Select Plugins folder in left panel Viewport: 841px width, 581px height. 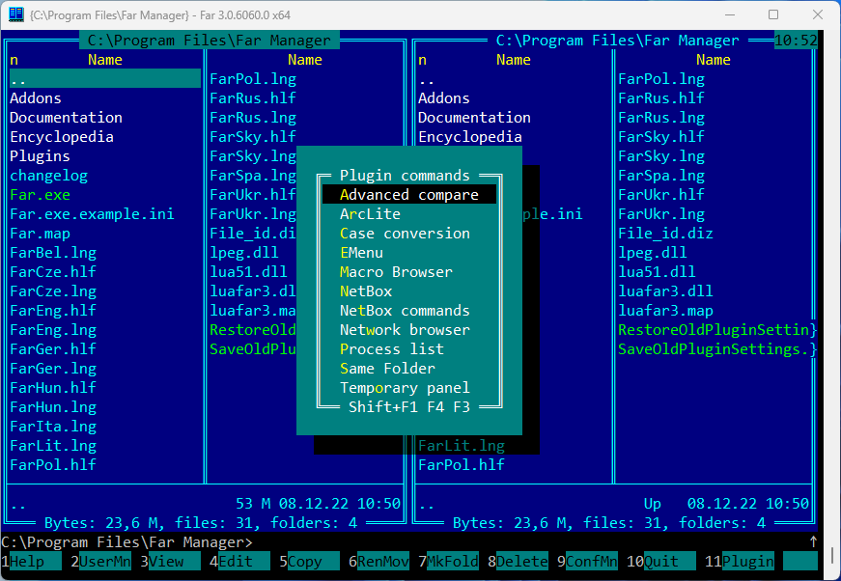point(40,156)
